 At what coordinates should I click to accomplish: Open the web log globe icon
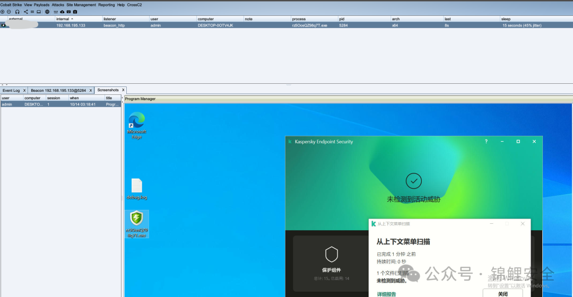pyautogui.click(x=47, y=12)
